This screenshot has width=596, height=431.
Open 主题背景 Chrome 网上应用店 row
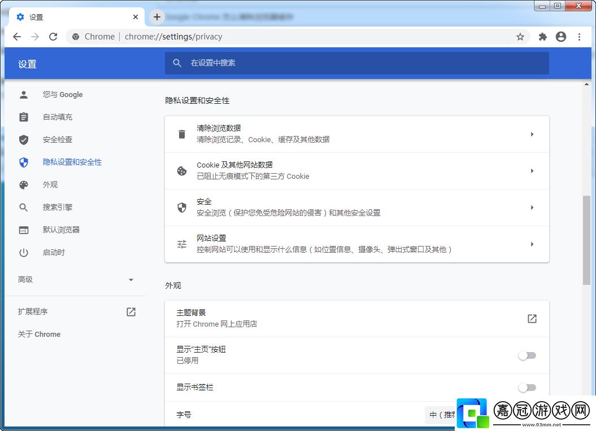pos(357,319)
